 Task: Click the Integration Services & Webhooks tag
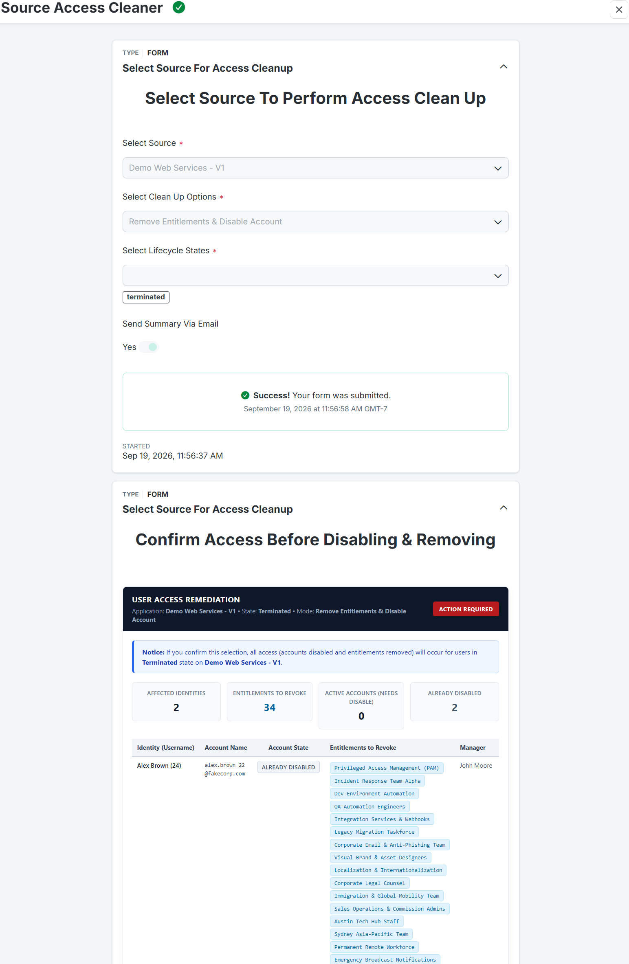[x=382, y=819]
